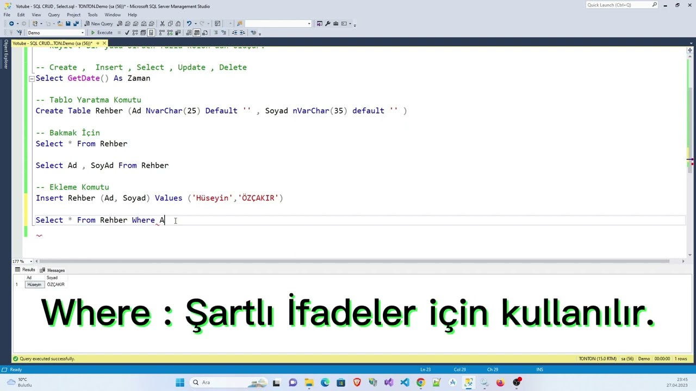Viewport: 696px width, 391px height.
Task: Close the SQL CRUD query tab
Action: point(104,43)
